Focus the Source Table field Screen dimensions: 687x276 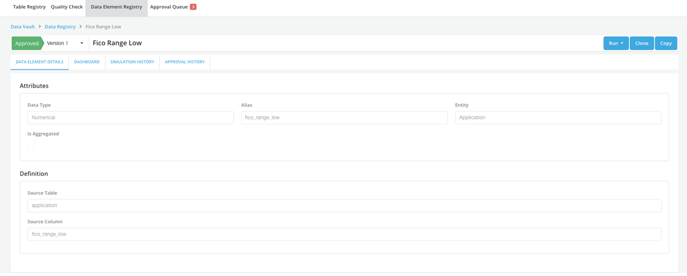coord(344,206)
